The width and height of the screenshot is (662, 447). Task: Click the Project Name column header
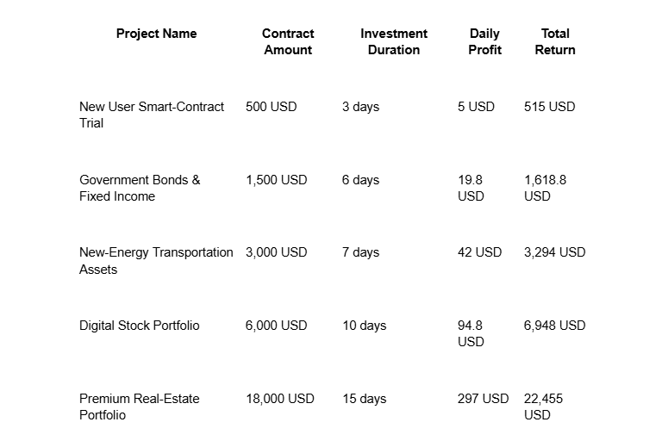[x=156, y=34]
